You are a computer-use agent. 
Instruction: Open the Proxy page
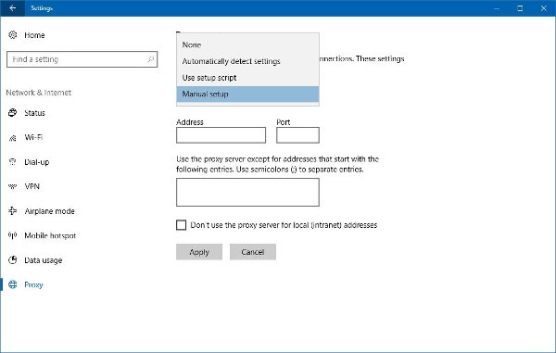tap(33, 284)
